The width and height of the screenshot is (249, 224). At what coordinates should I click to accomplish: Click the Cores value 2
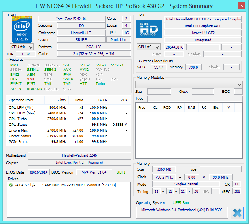126,19
